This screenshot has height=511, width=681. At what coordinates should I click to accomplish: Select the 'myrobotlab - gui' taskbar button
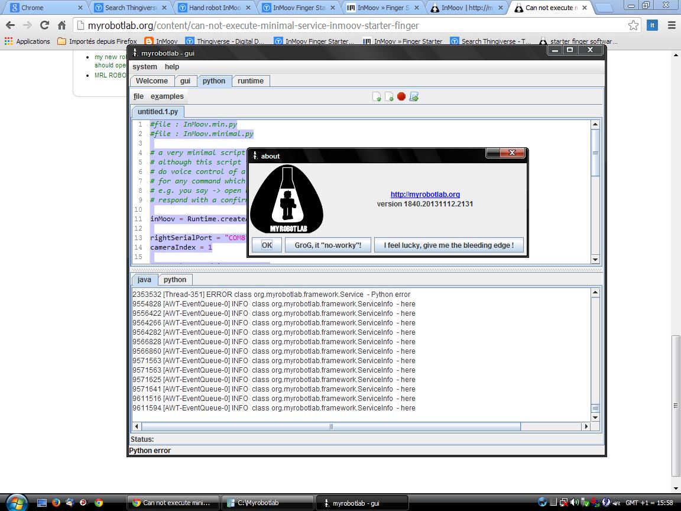coord(362,503)
